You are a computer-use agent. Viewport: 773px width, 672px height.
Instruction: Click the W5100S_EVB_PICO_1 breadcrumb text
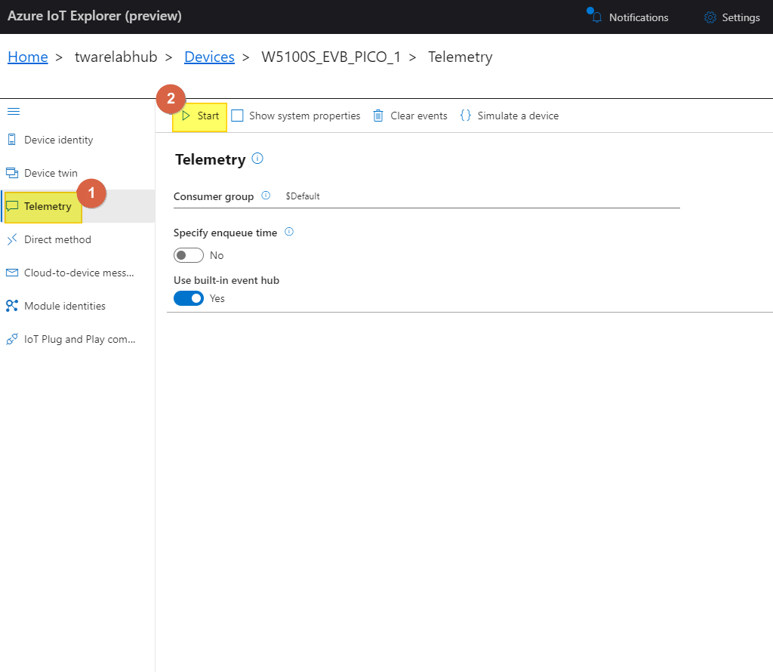(331, 57)
